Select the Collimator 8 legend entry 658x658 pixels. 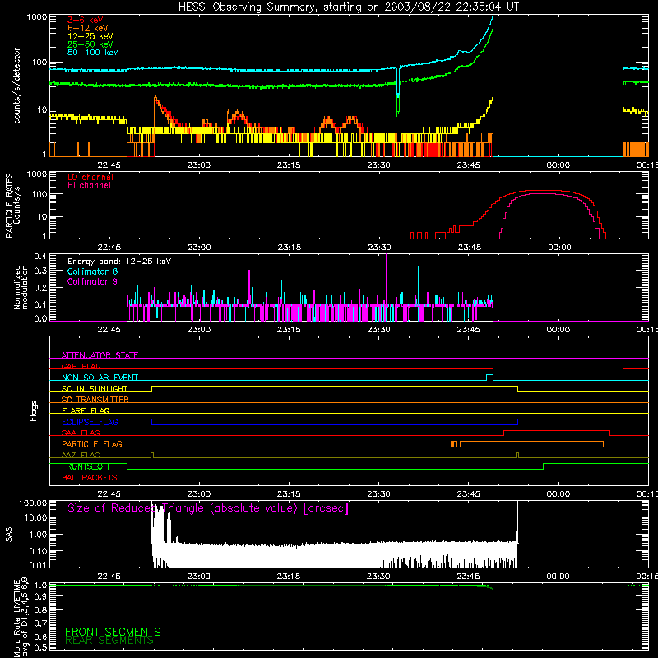coord(92,271)
